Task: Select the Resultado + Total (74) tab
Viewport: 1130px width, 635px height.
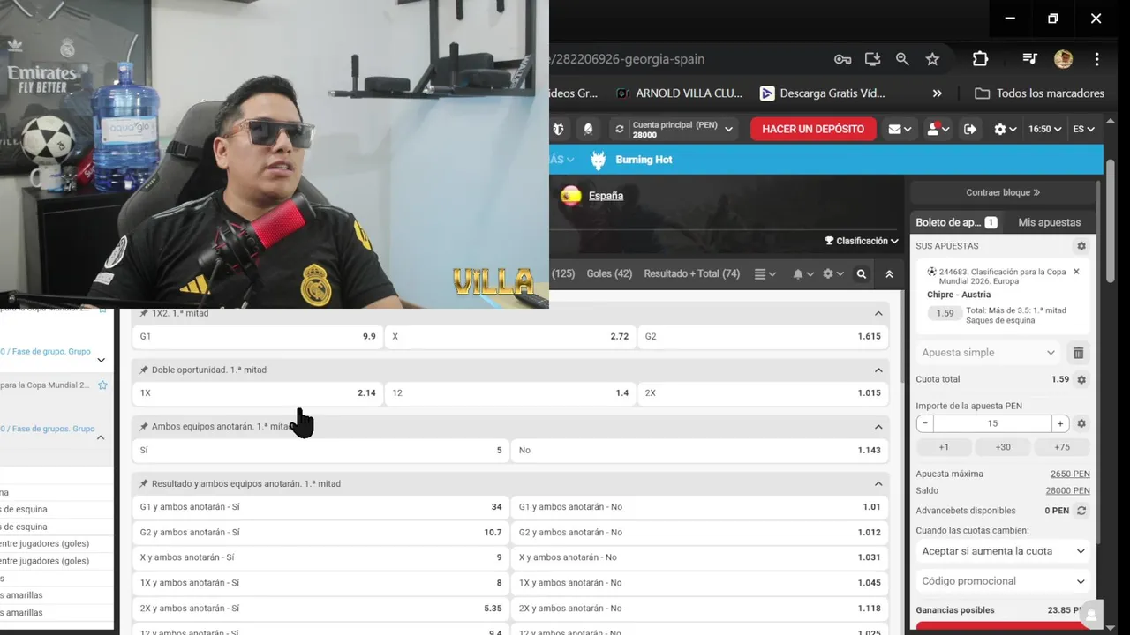Action: point(692,273)
